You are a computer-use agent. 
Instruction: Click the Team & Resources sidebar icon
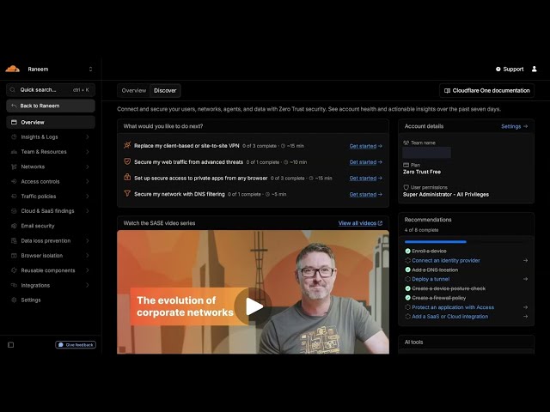click(x=14, y=152)
